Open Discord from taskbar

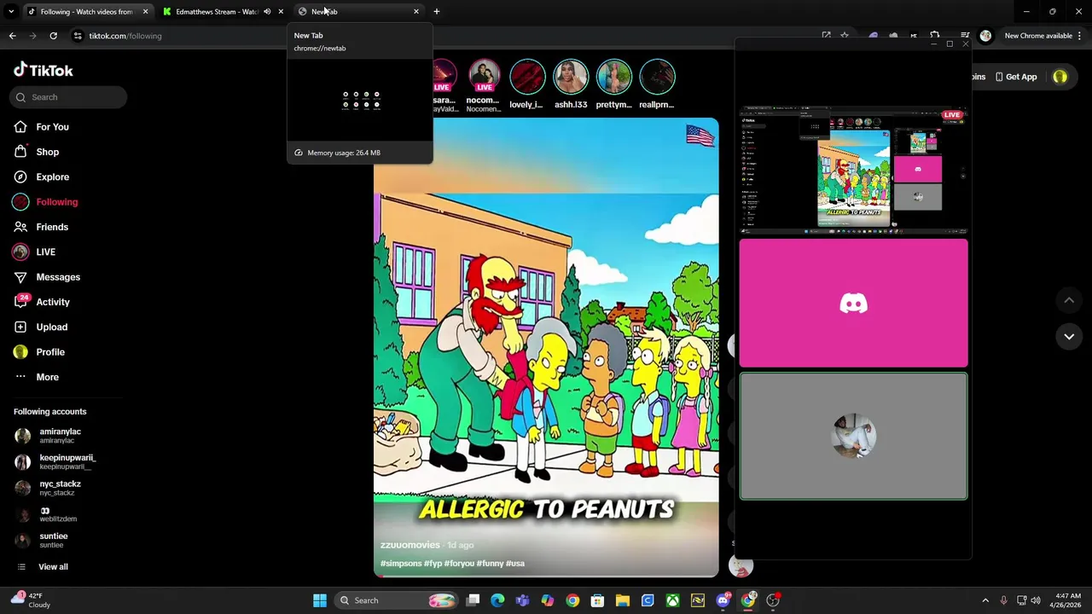coord(723,600)
